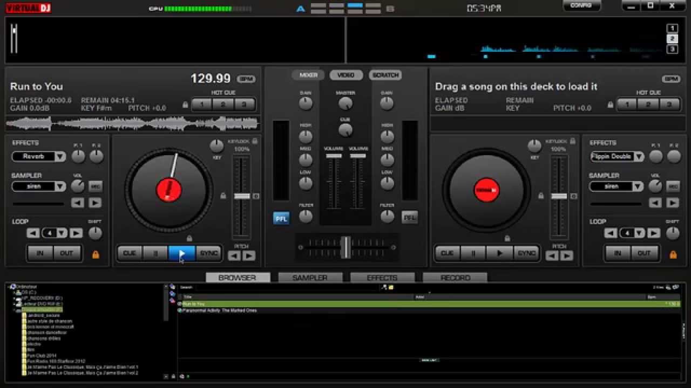Image resolution: width=691 pixels, height=388 pixels.
Task: Toggle keylock on the right deck
Action: (x=572, y=141)
